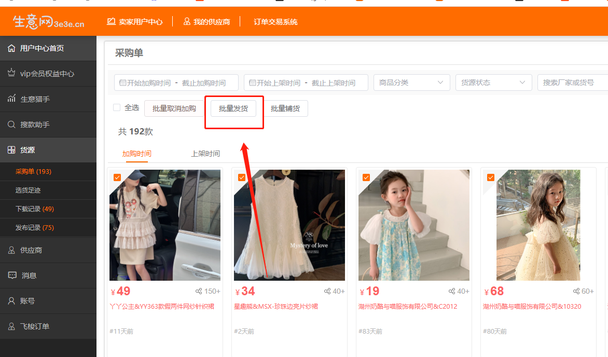The height and width of the screenshot is (357, 608).
Task: Uncheck the ¥68 10320 product checkbox
Action: (491, 177)
